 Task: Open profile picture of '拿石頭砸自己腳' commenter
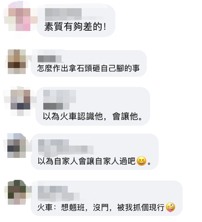tap(17, 61)
